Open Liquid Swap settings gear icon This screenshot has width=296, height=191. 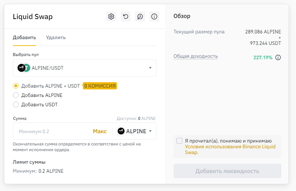coord(111,17)
